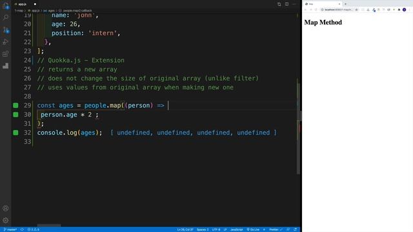The image size is (413, 232).
Task: Click 'person.age * 2' on line 30
Action: point(66,115)
